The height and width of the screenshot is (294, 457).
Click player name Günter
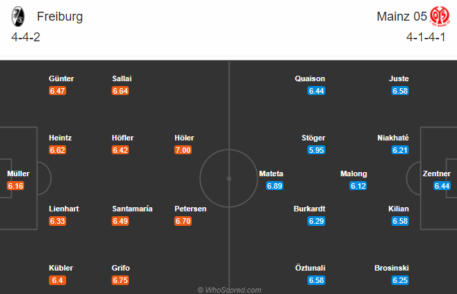[x=61, y=78]
